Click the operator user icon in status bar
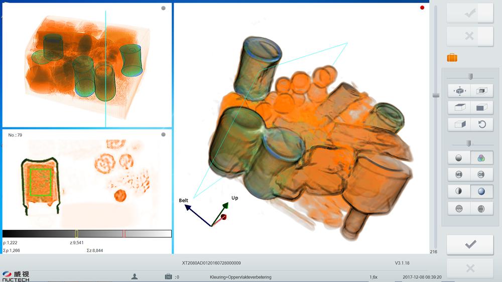This screenshot has height=282, width=502. coord(135,276)
